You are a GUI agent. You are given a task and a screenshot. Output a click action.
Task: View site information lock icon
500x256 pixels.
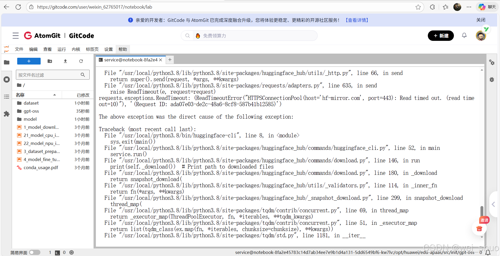click(x=31, y=7)
